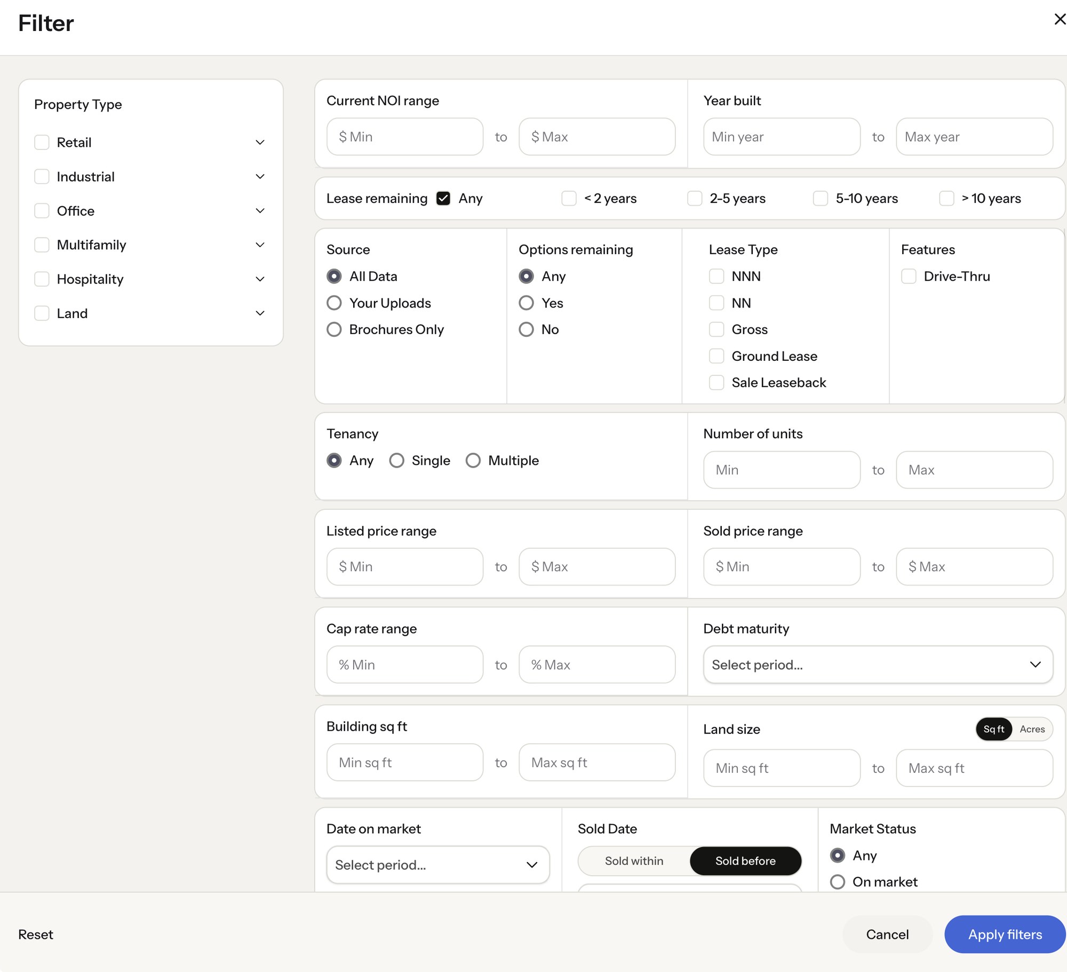The width and height of the screenshot is (1067, 972).
Task: Check the 5-10 years lease option
Action: point(821,199)
